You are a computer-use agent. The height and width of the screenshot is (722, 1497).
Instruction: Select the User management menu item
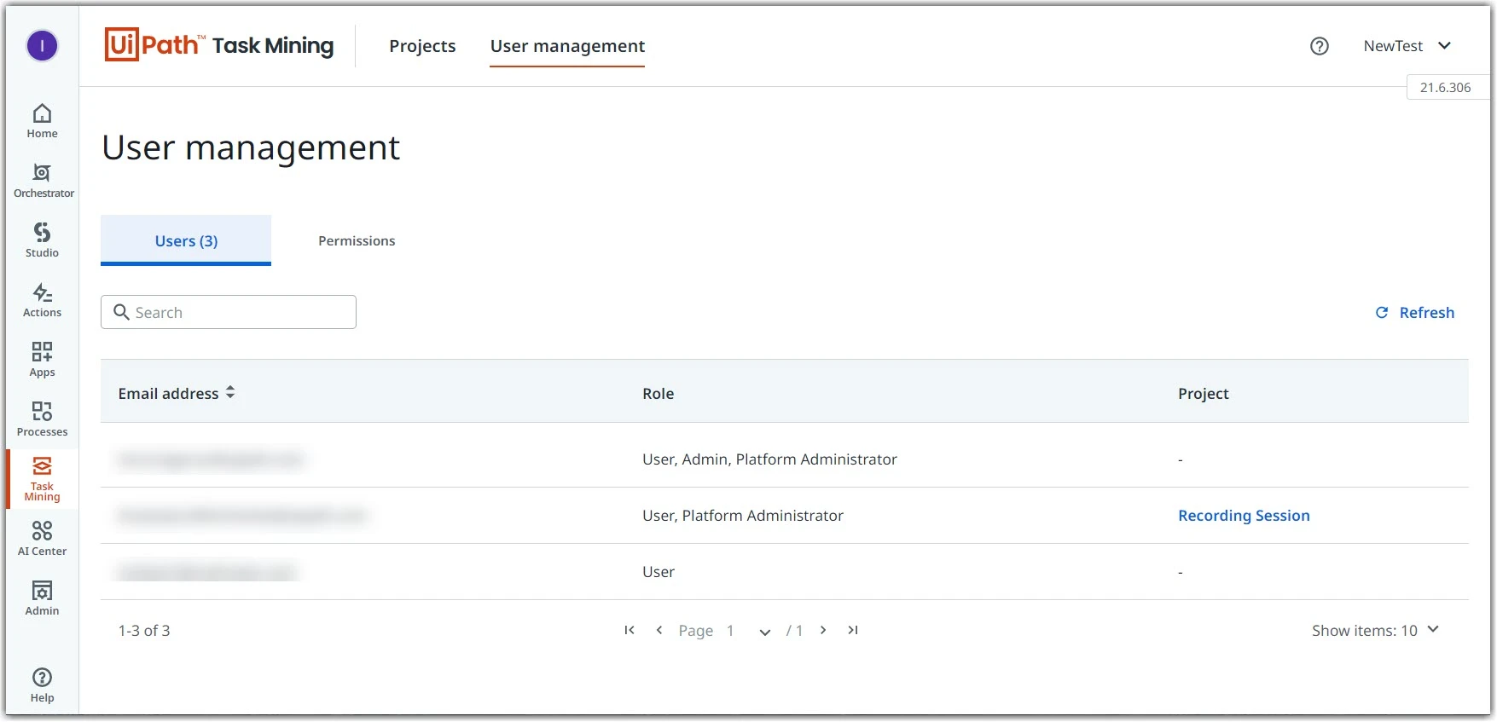[x=567, y=46]
